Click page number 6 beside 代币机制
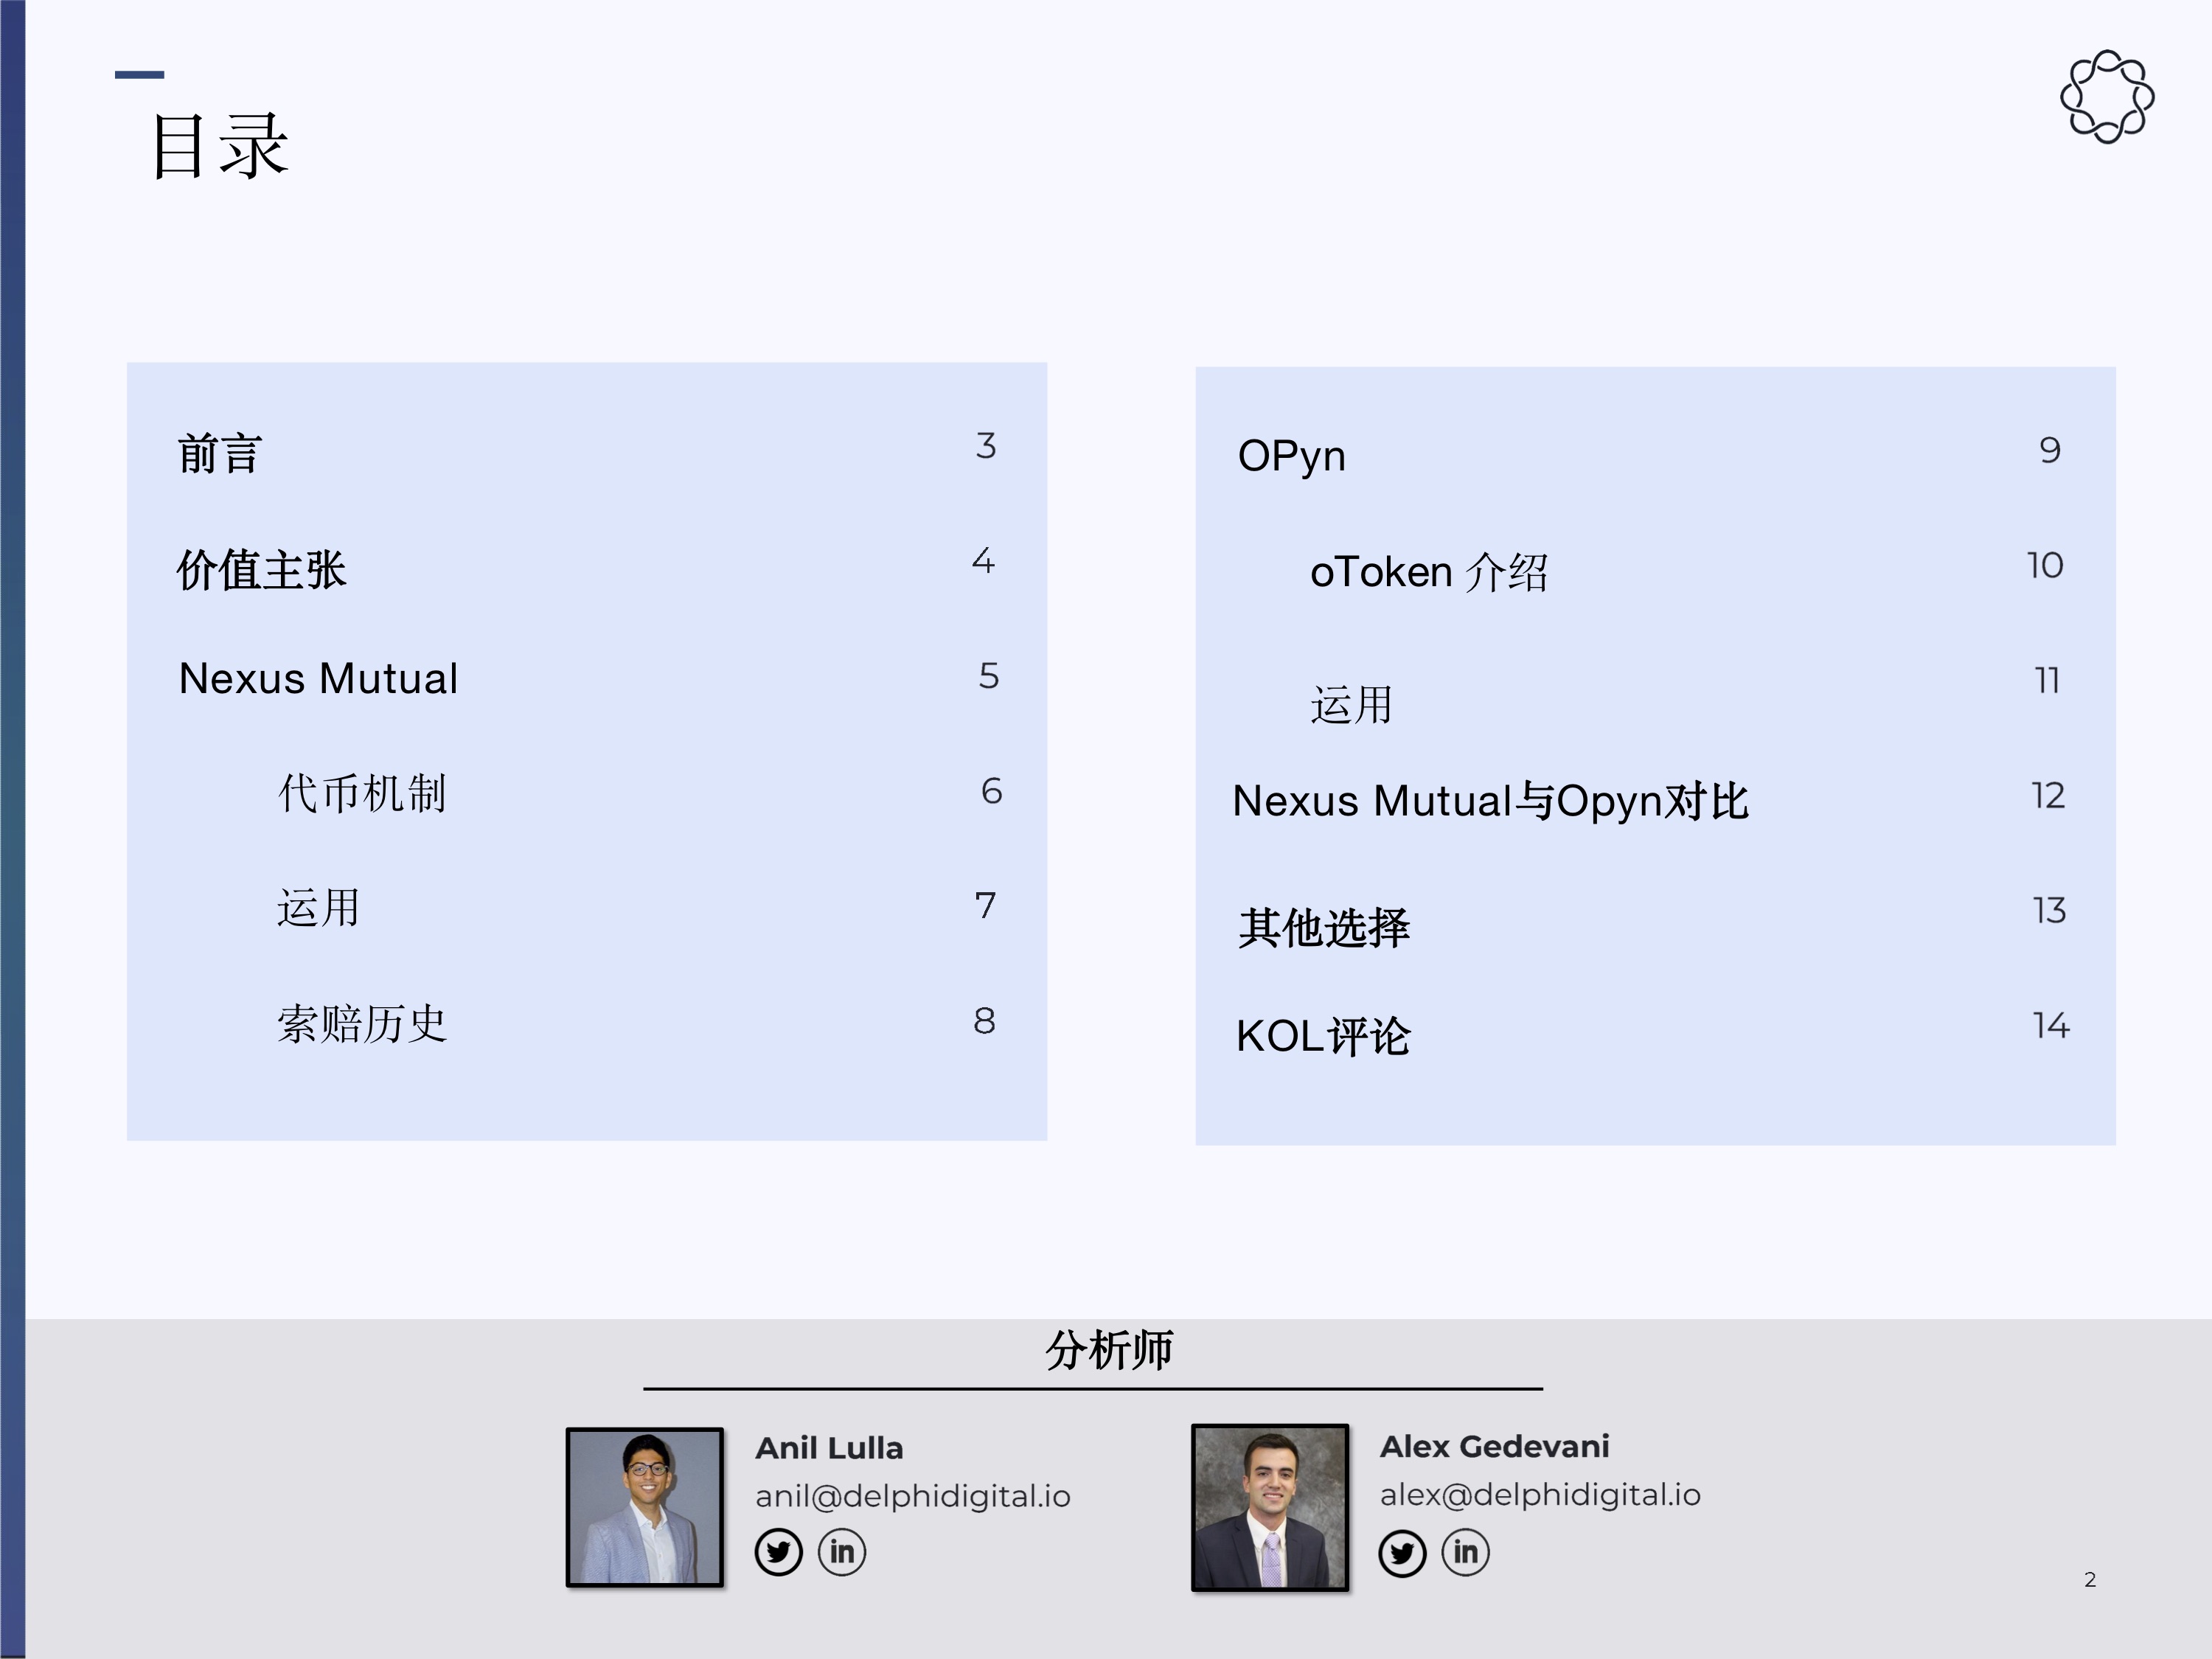 coord(991,791)
